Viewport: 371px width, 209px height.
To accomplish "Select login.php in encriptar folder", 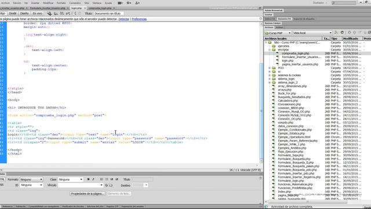I will [x=288, y=61].
